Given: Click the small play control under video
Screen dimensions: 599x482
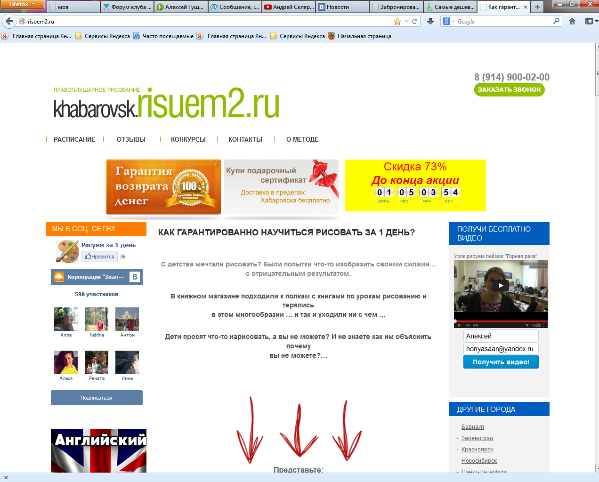Looking at the screenshot, I should (x=459, y=325).
